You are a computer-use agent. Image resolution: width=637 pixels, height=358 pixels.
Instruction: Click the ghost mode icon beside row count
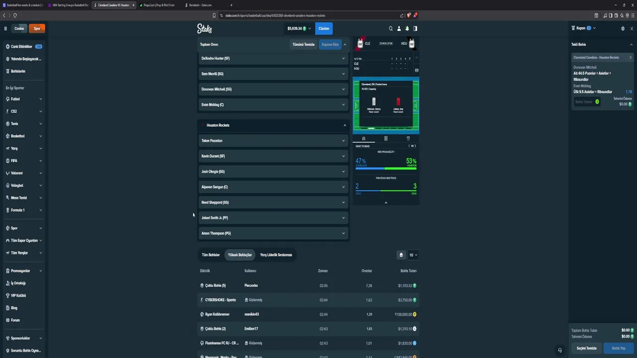(401, 255)
